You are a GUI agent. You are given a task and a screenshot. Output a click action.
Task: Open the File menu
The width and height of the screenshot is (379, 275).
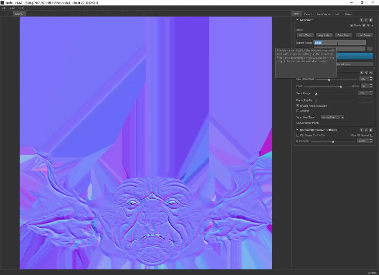(x=4, y=8)
